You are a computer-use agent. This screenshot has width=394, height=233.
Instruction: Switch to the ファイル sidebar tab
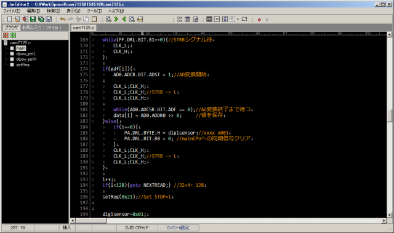pos(52,27)
